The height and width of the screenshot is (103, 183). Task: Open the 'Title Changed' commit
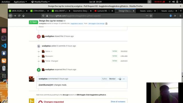52,61
